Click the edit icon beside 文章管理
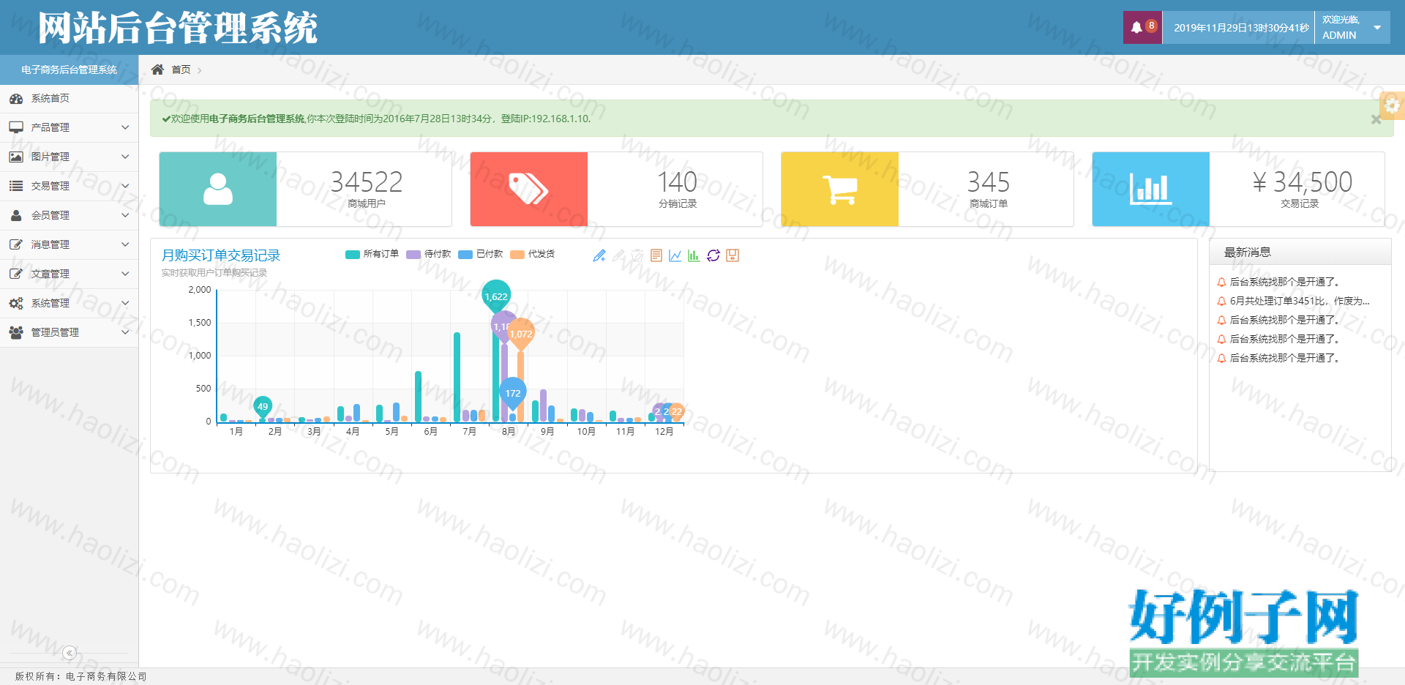 click(16, 274)
